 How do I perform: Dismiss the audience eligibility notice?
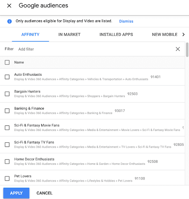126,21
